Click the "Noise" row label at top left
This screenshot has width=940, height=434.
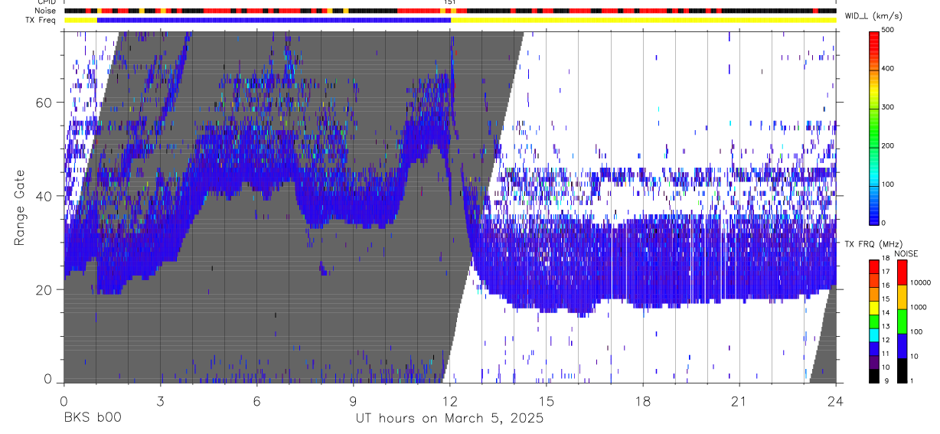coord(45,11)
